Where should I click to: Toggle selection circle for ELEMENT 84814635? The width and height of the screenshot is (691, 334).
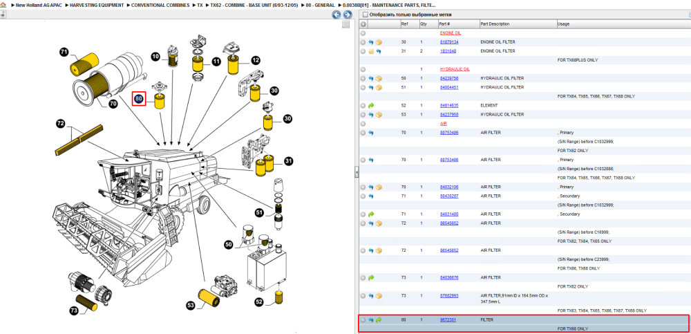[x=363, y=106]
